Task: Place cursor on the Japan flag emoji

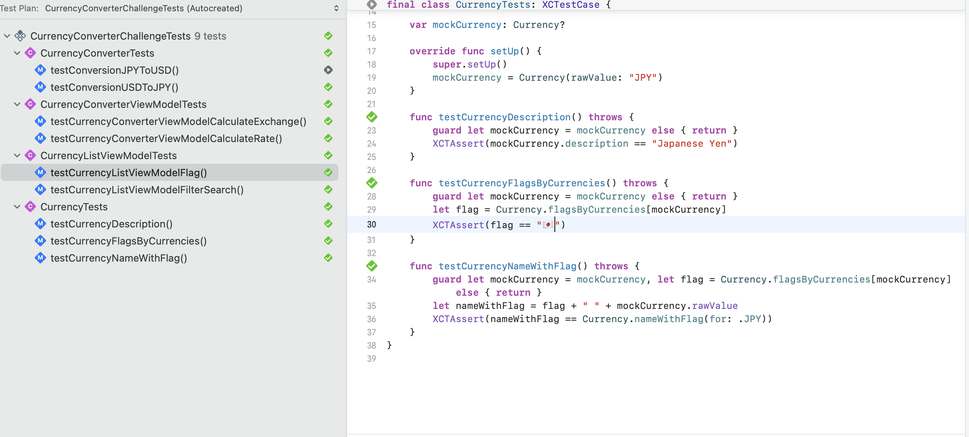Action: [x=548, y=225]
